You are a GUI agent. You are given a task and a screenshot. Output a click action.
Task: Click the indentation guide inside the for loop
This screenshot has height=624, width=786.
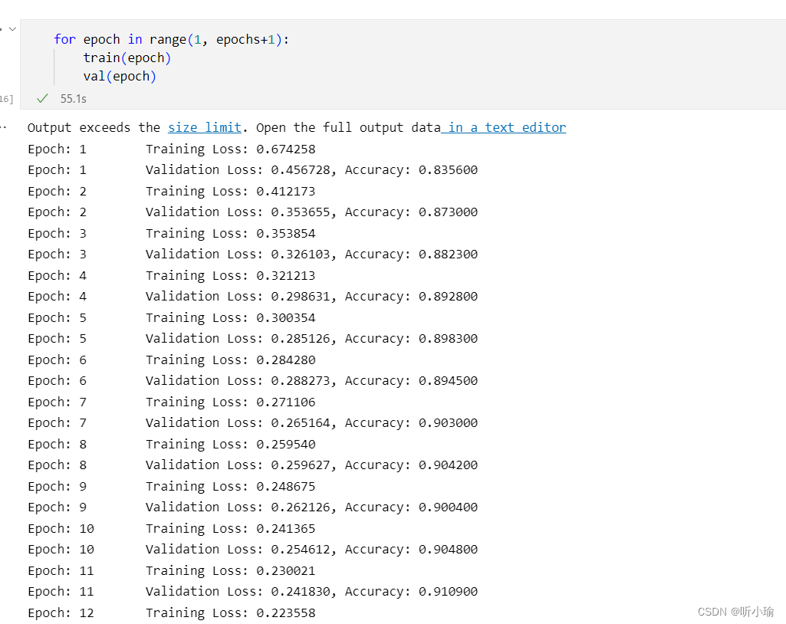55,67
